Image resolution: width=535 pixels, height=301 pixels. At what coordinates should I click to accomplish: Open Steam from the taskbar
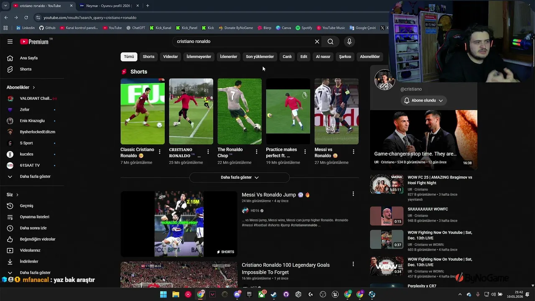[x=274, y=294]
